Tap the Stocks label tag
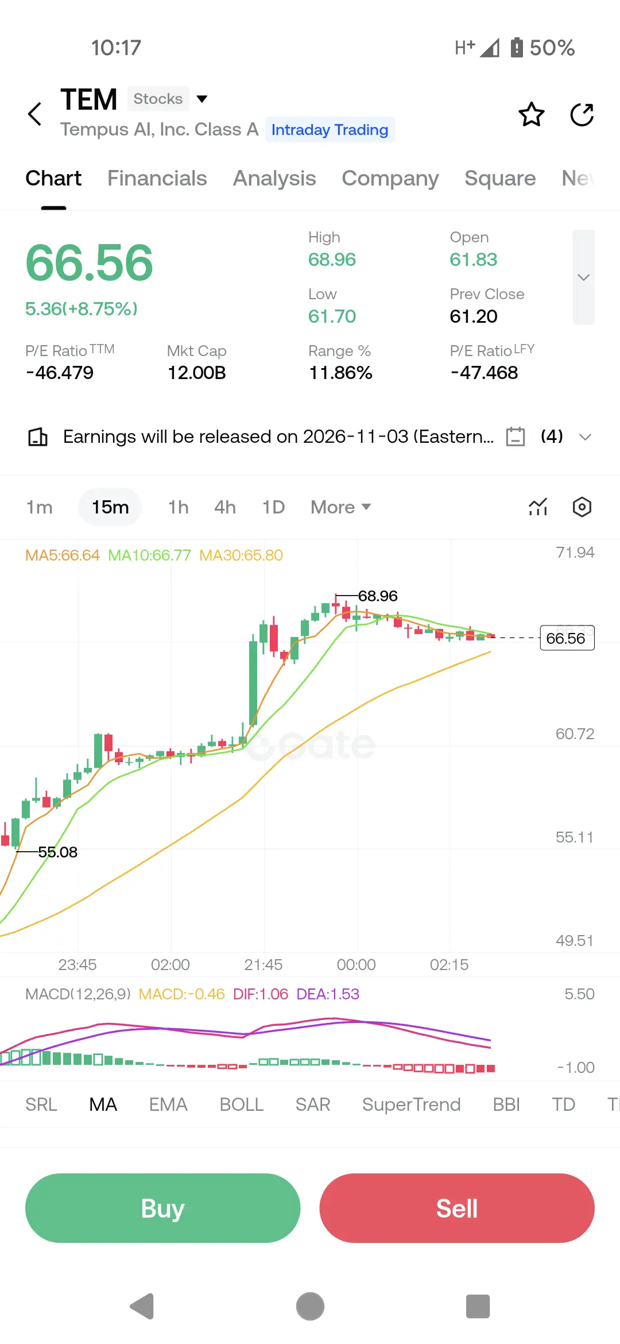This screenshot has height=1344, width=620. pos(158,99)
